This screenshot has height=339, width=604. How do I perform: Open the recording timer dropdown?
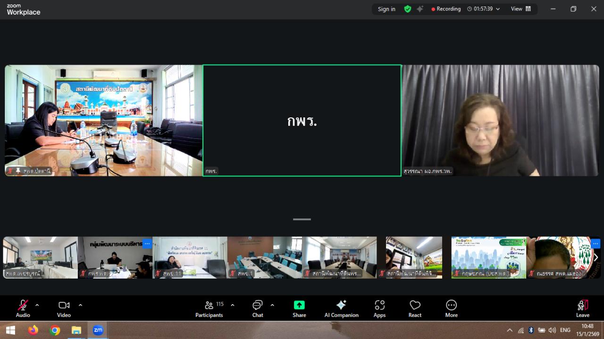click(497, 9)
